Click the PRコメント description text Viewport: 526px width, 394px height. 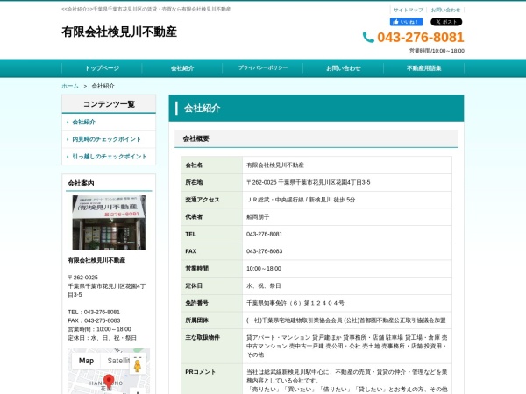tap(347, 381)
